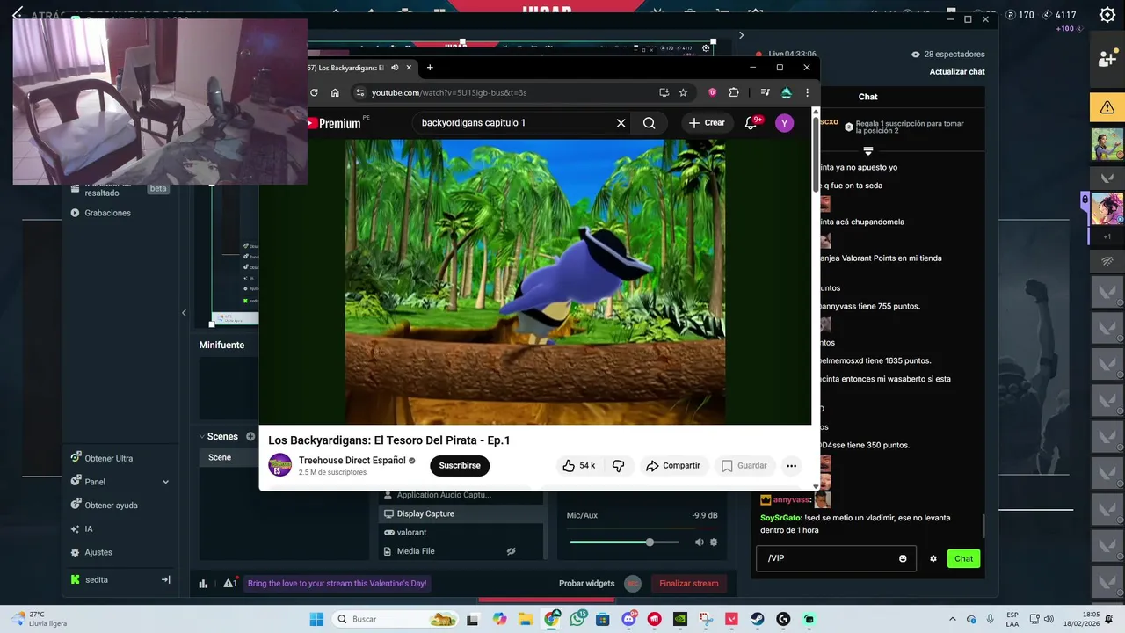Click Finalizar stream button

(x=689, y=583)
